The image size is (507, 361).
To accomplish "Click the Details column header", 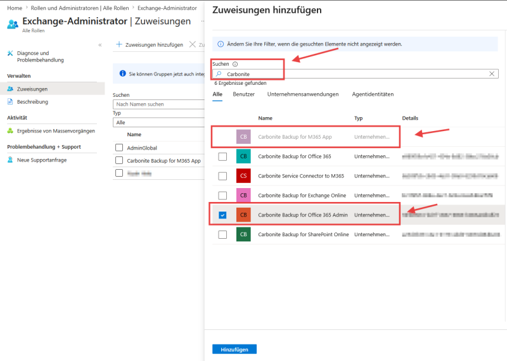I will pos(410,118).
